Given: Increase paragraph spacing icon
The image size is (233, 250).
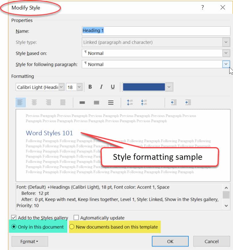Looking at the screenshot, I should pos(130,102).
